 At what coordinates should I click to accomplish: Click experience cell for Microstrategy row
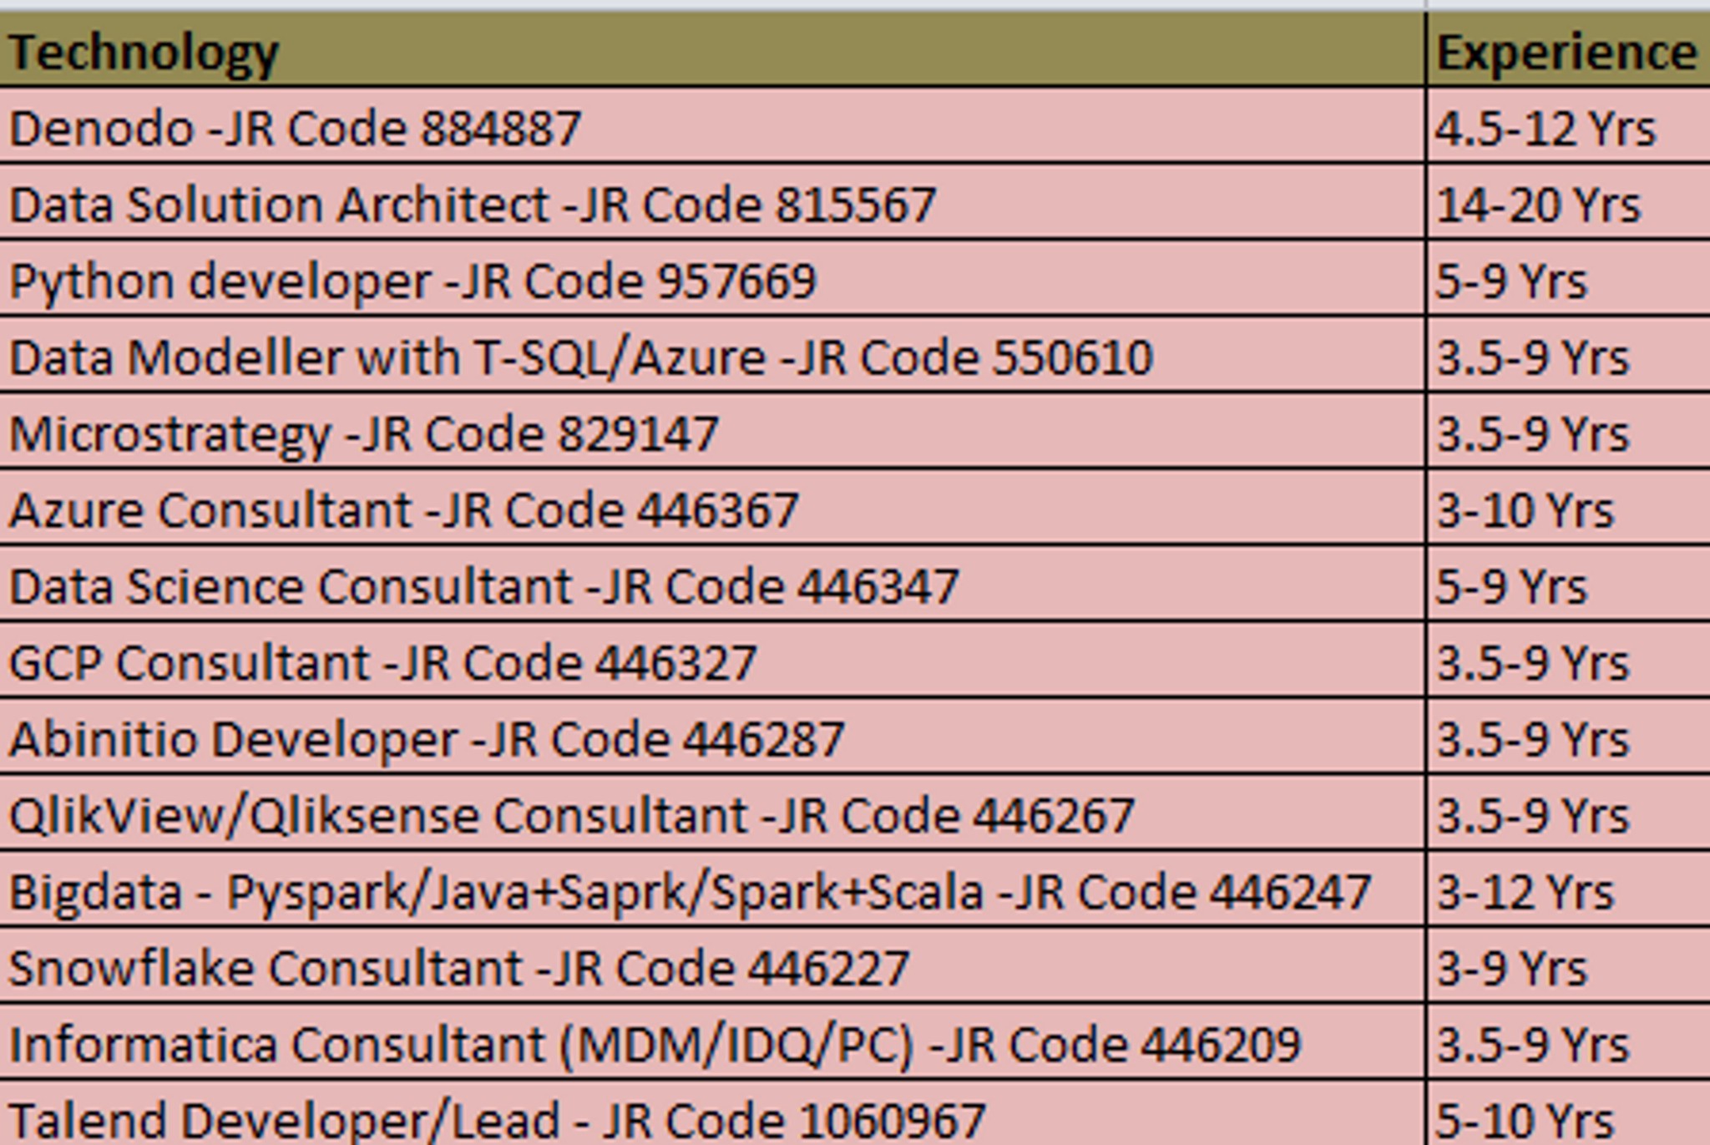pyautogui.click(x=1568, y=431)
